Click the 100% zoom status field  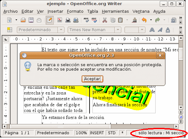coord(81,133)
